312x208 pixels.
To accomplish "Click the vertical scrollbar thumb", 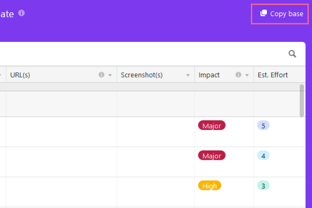I will click(x=302, y=101).
